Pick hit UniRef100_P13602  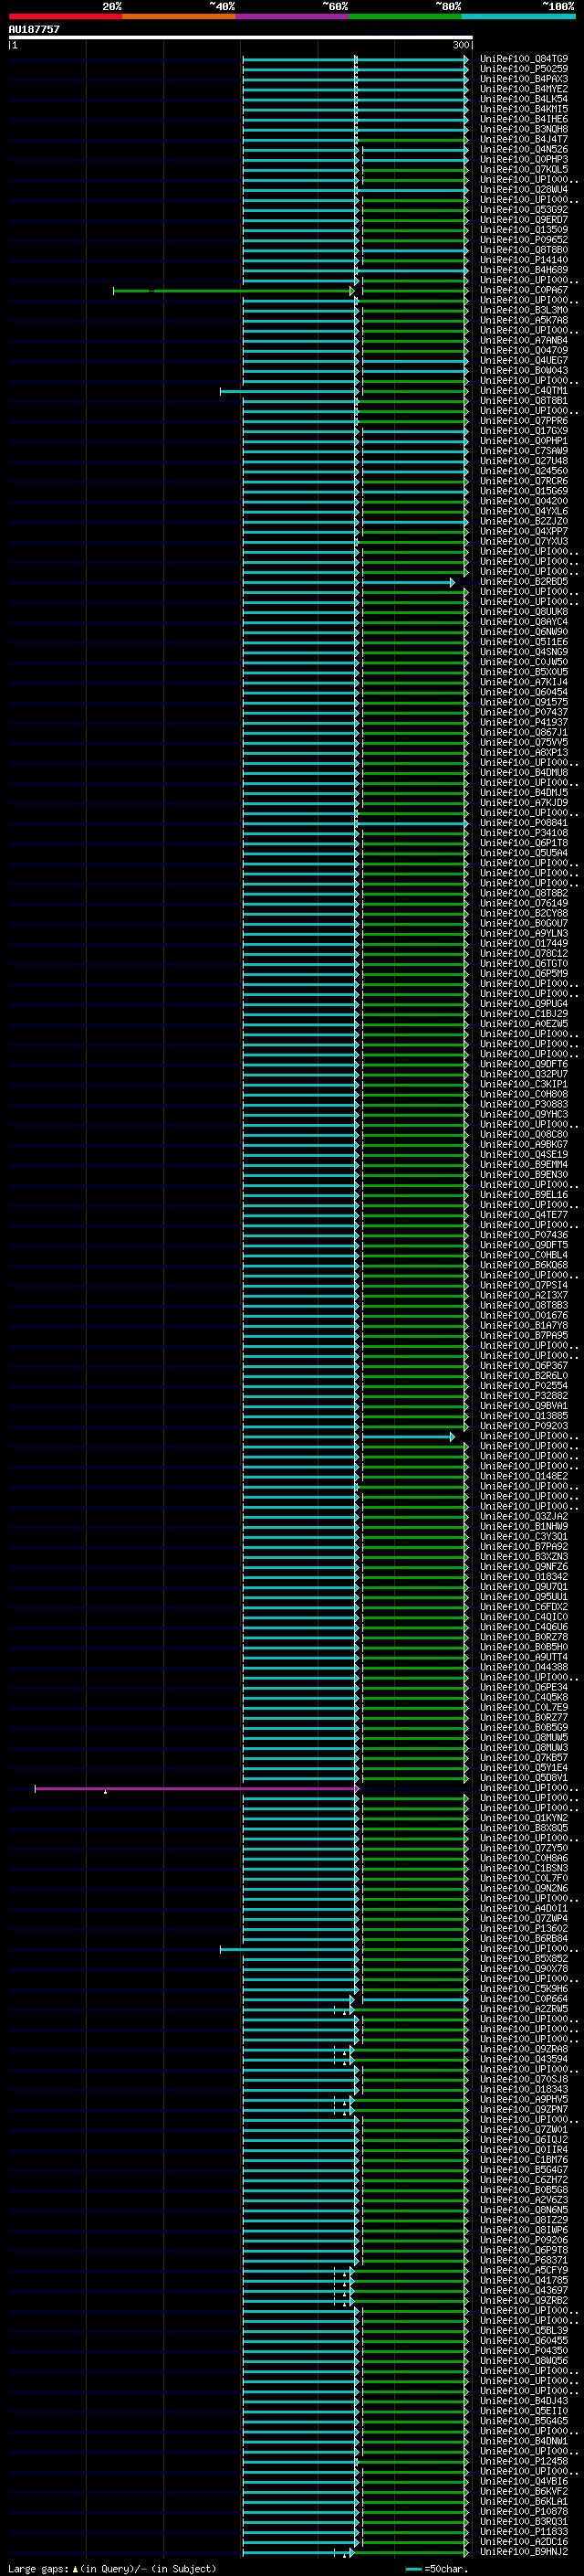click(x=524, y=1929)
